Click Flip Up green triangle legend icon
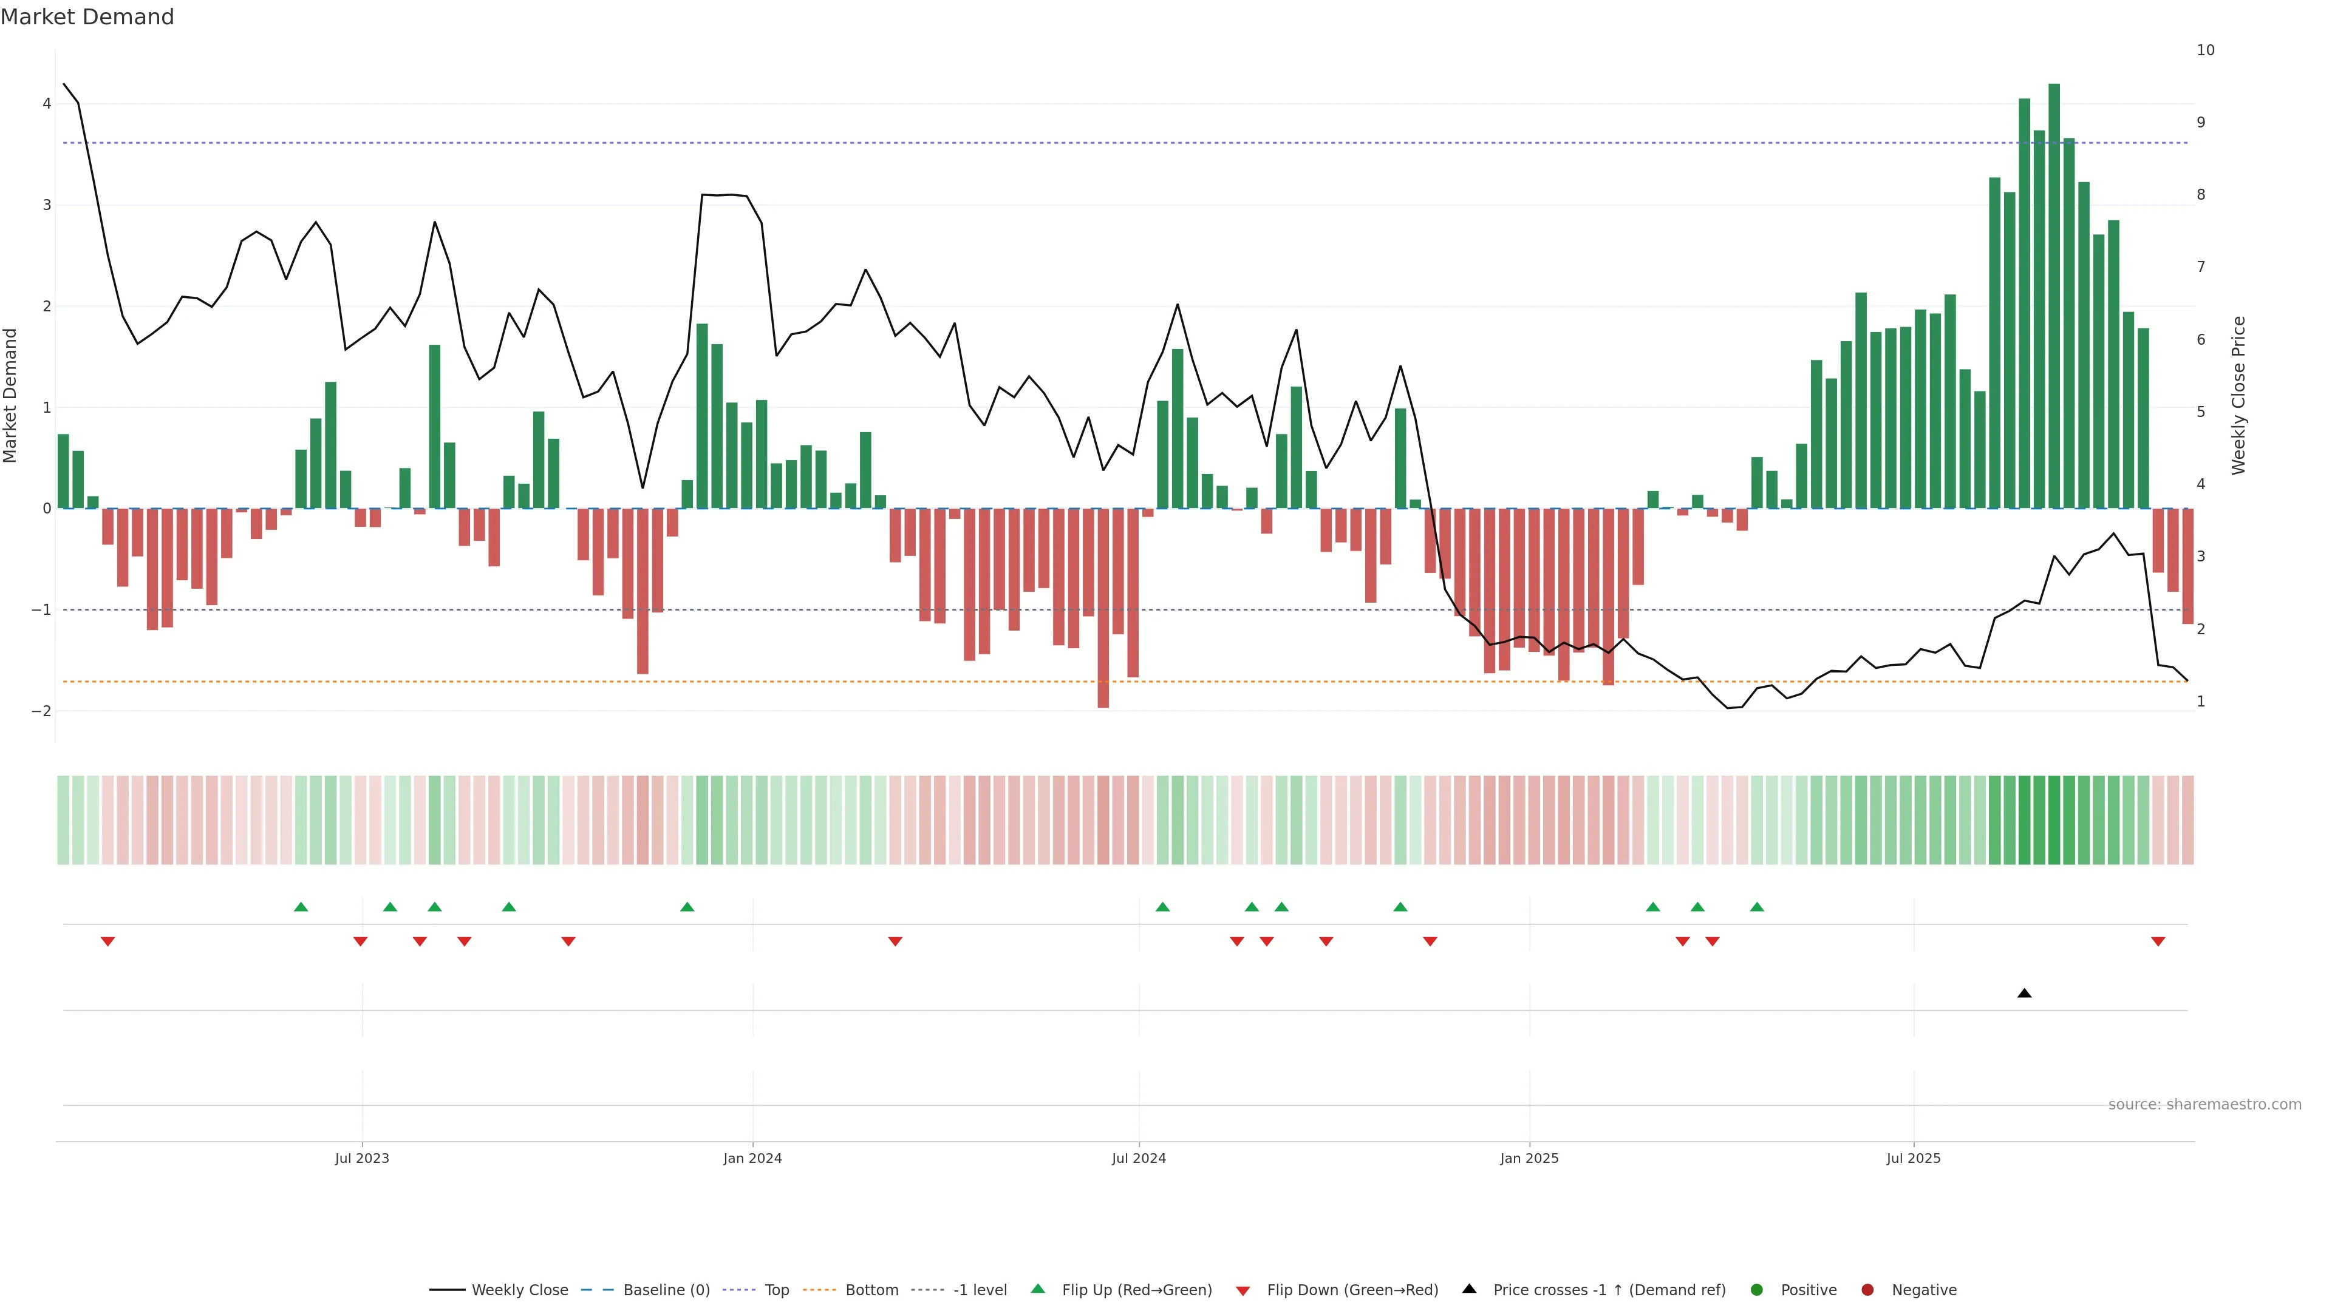 [1038, 1289]
